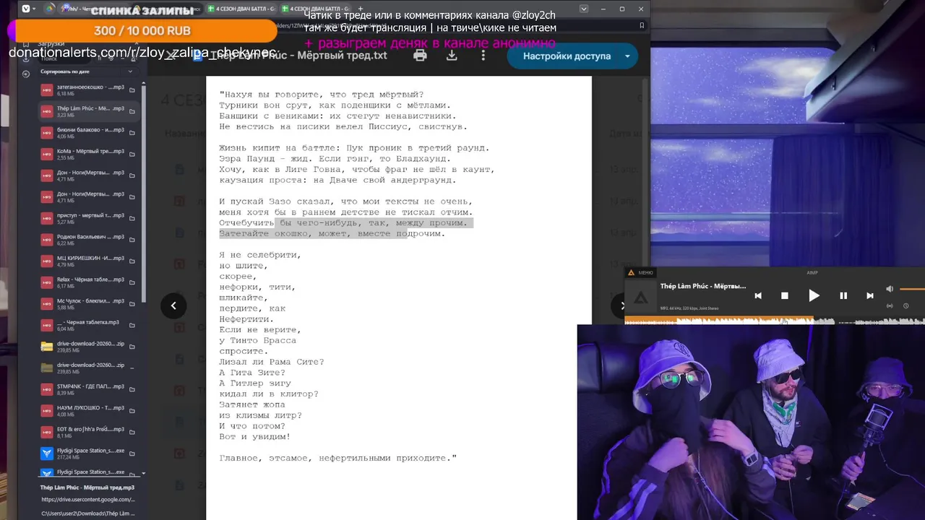Viewport: 925px width, 520px height.
Task: Select НАУМ ЛУКОШКО mp3 entry
Action: click(88, 411)
